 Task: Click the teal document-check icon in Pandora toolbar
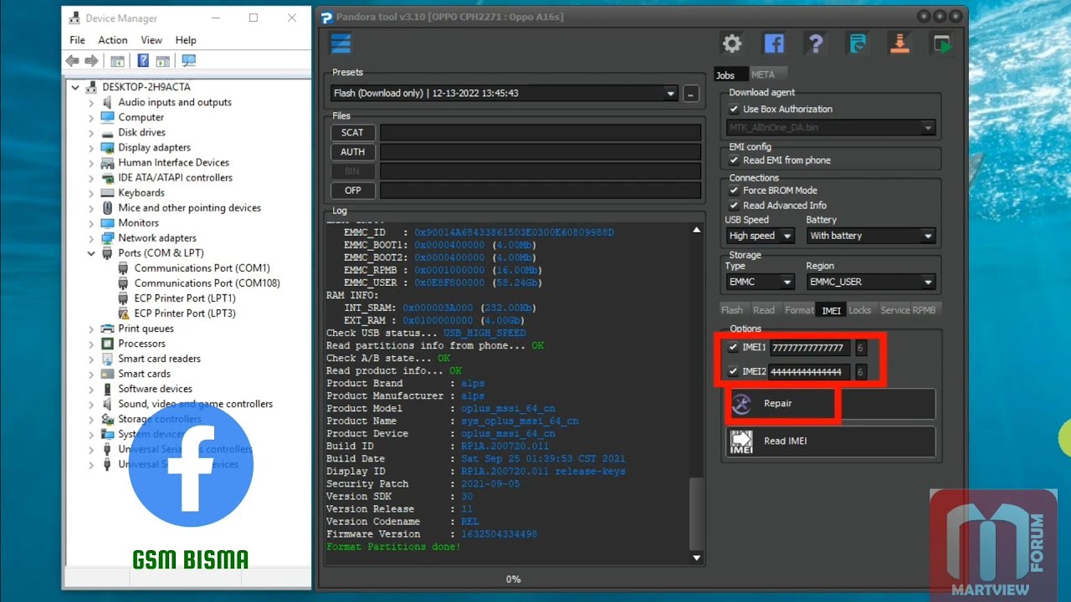(858, 43)
